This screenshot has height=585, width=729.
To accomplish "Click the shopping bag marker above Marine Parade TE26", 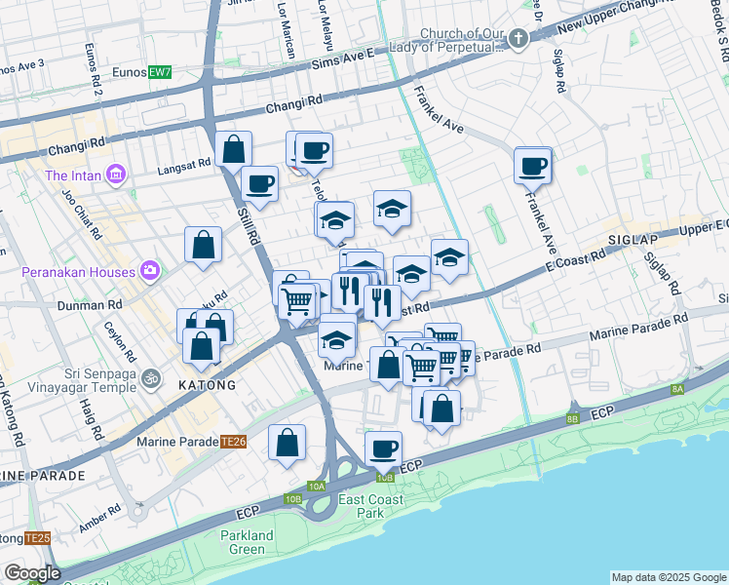I will coord(287,443).
